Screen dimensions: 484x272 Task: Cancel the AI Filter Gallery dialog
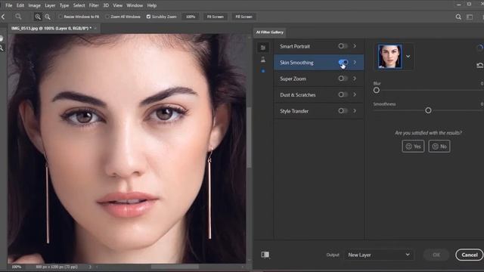(470, 255)
